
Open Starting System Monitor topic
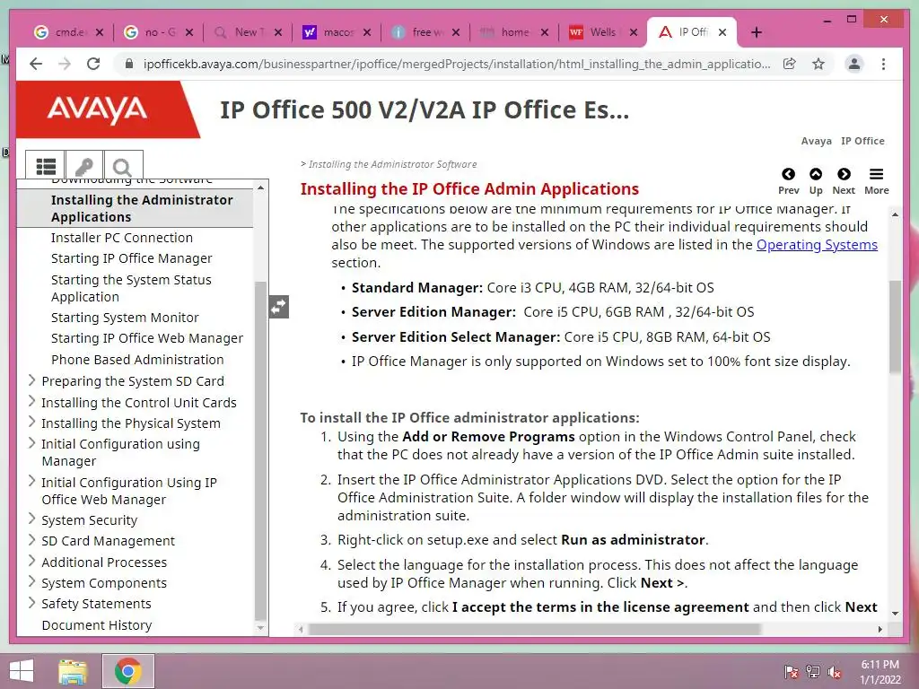[x=125, y=317]
